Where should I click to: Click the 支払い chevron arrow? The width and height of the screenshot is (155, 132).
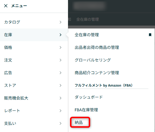click(x=61, y=123)
